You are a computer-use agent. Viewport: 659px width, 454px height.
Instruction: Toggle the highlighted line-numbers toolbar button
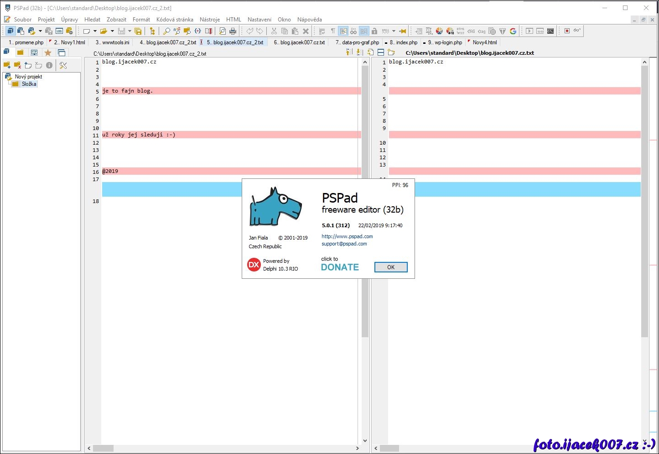[x=363, y=31]
